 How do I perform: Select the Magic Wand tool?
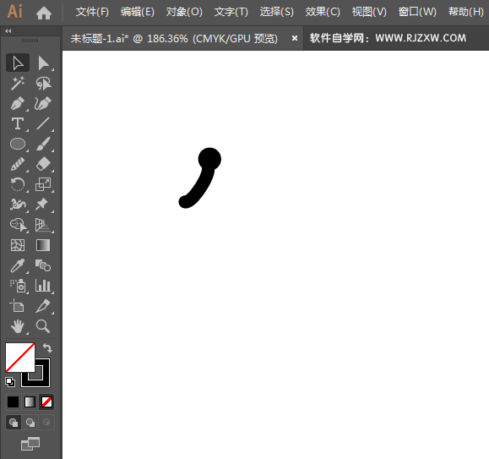click(x=18, y=83)
